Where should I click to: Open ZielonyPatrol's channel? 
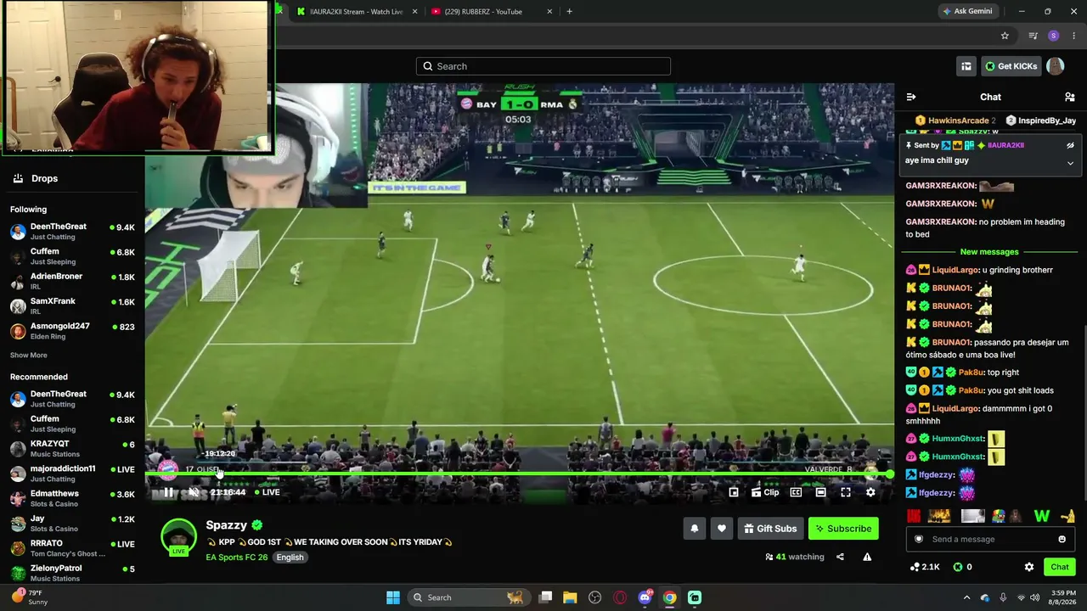(x=71, y=573)
